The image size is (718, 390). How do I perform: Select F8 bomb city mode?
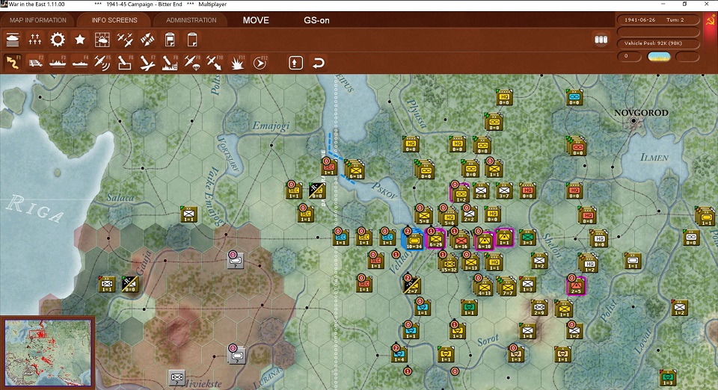coord(170,63)
